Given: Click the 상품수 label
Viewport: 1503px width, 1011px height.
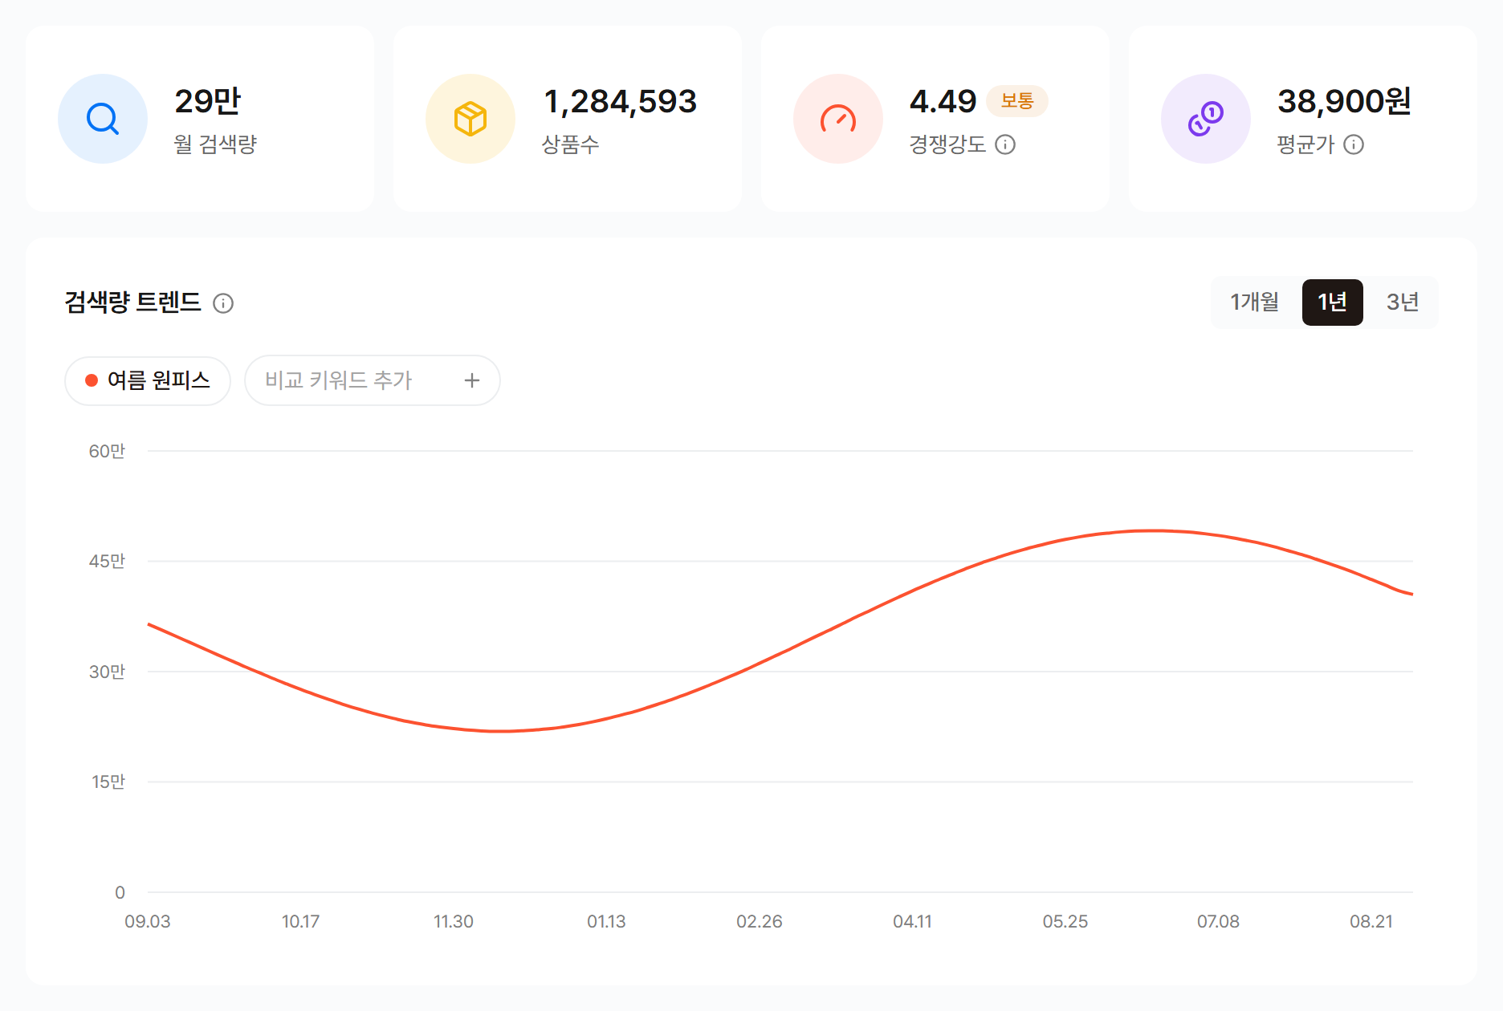Looking at the screenshot, I should (x=571, y=144).
